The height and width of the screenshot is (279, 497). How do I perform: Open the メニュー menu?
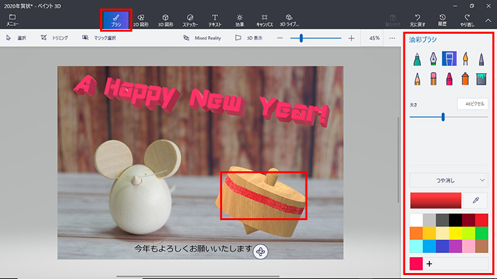coord(12,20)
